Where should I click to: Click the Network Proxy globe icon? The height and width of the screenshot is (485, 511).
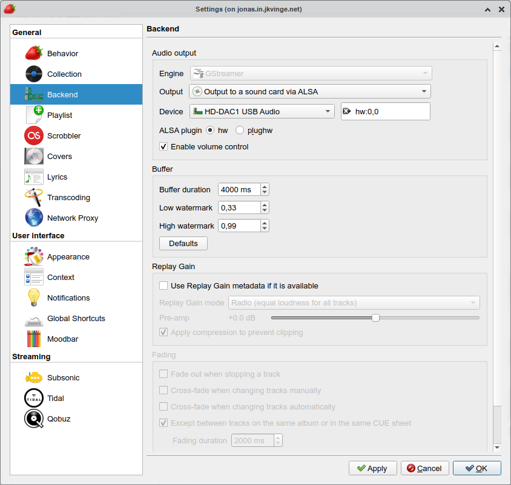pyautogui.click(x=34, y=218)
